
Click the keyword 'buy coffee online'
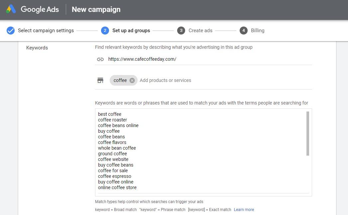pos(116,182)
